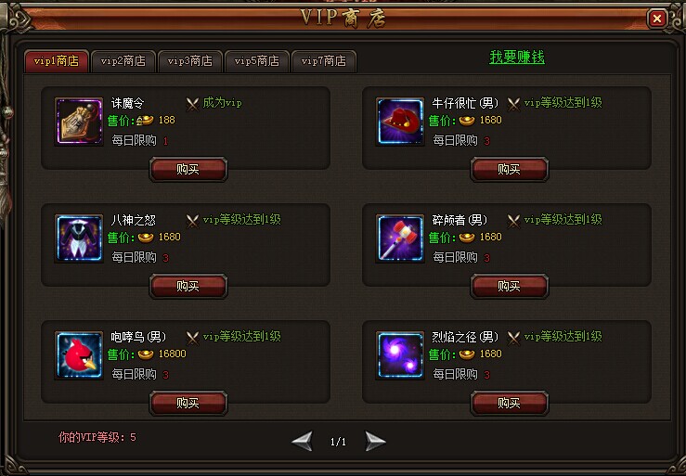This screenshot has height=476, width=686.
Task: Open the vip7商店 tab
Action: click(324, 61)
